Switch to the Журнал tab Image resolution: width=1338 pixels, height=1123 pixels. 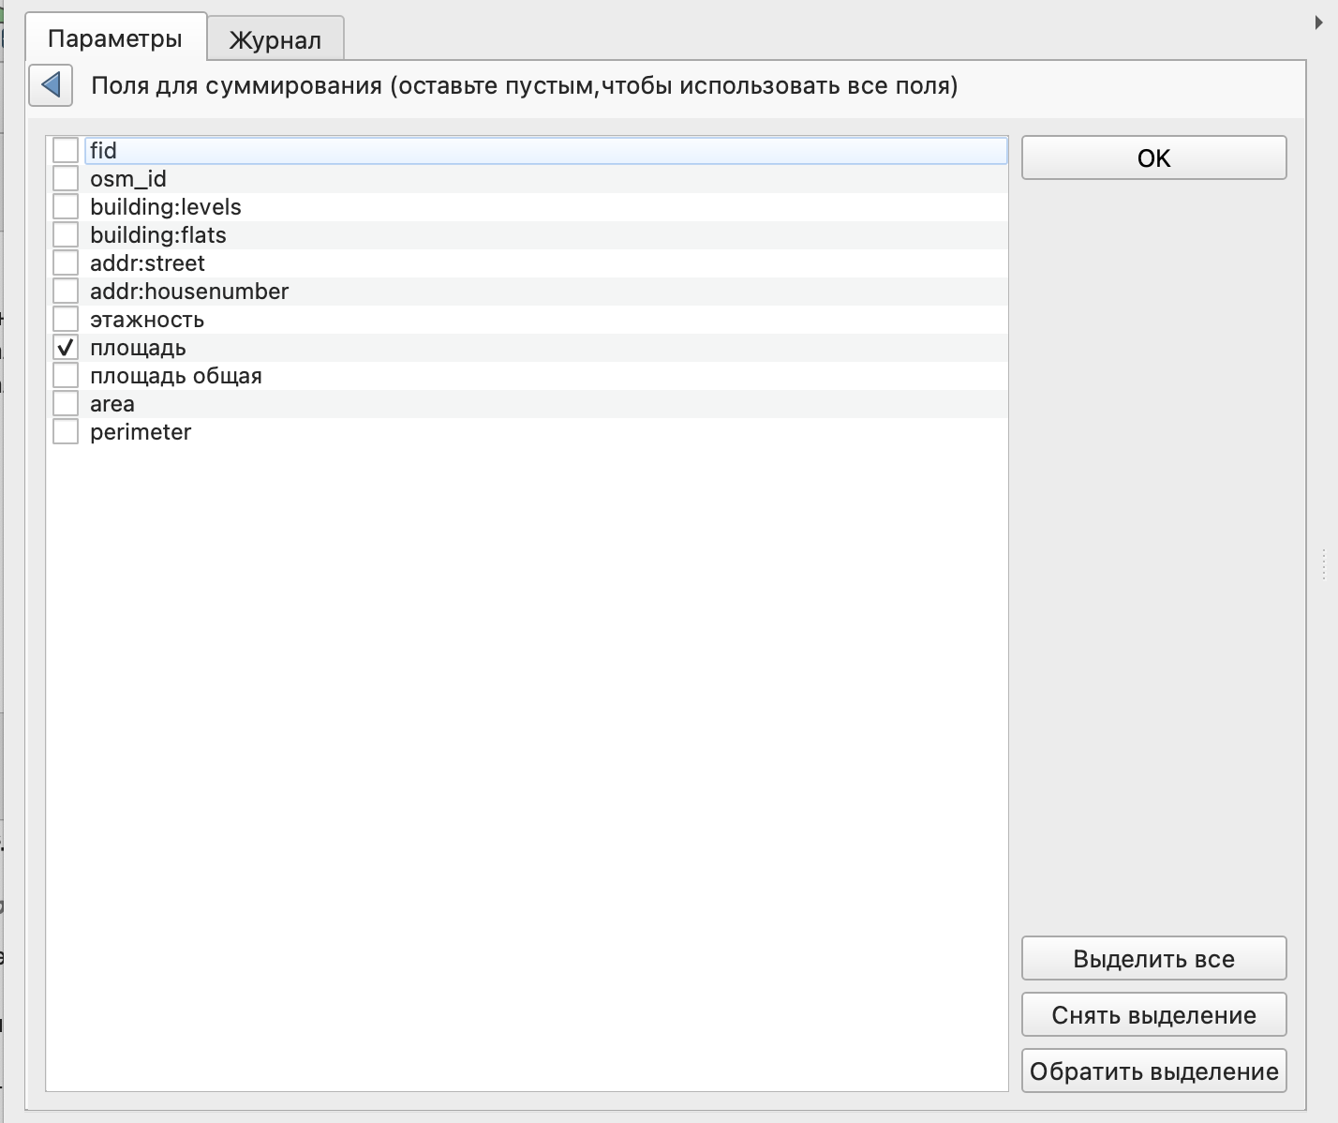275,39
